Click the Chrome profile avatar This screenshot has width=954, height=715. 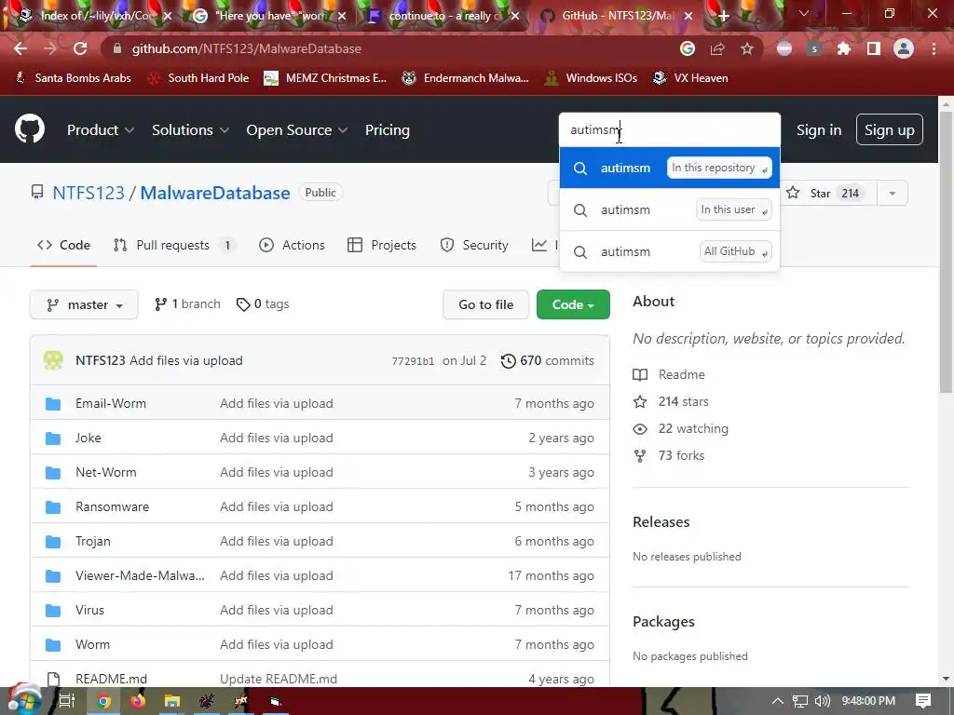coord(904,48)
